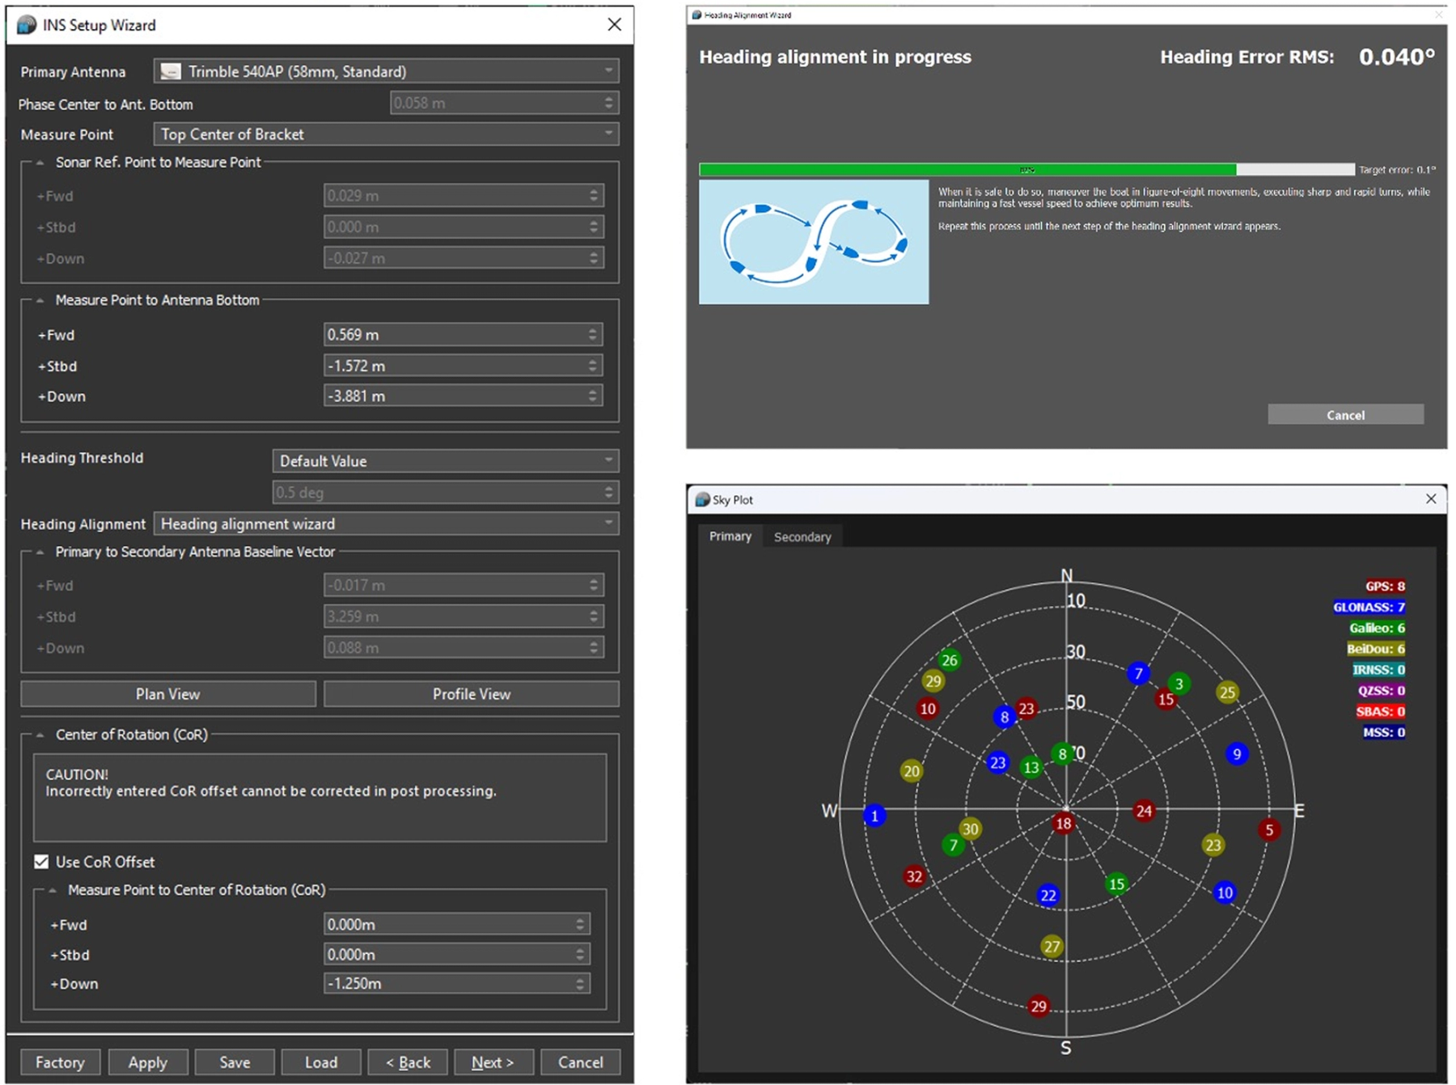Cancel the heading alignment in progress

tap(1346, 414)
